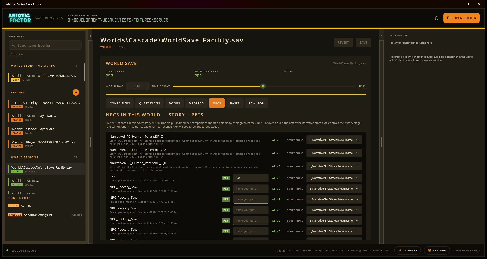The image size is (487, 259).
Task: Toggle ALIVE status for NarrativeNPC_Human_ParentBP_C_2
Action: click(x=276, y=153)
